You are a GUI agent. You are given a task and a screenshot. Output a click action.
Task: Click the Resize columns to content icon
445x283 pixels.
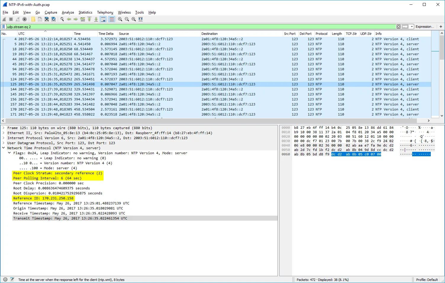coord(141,19)
